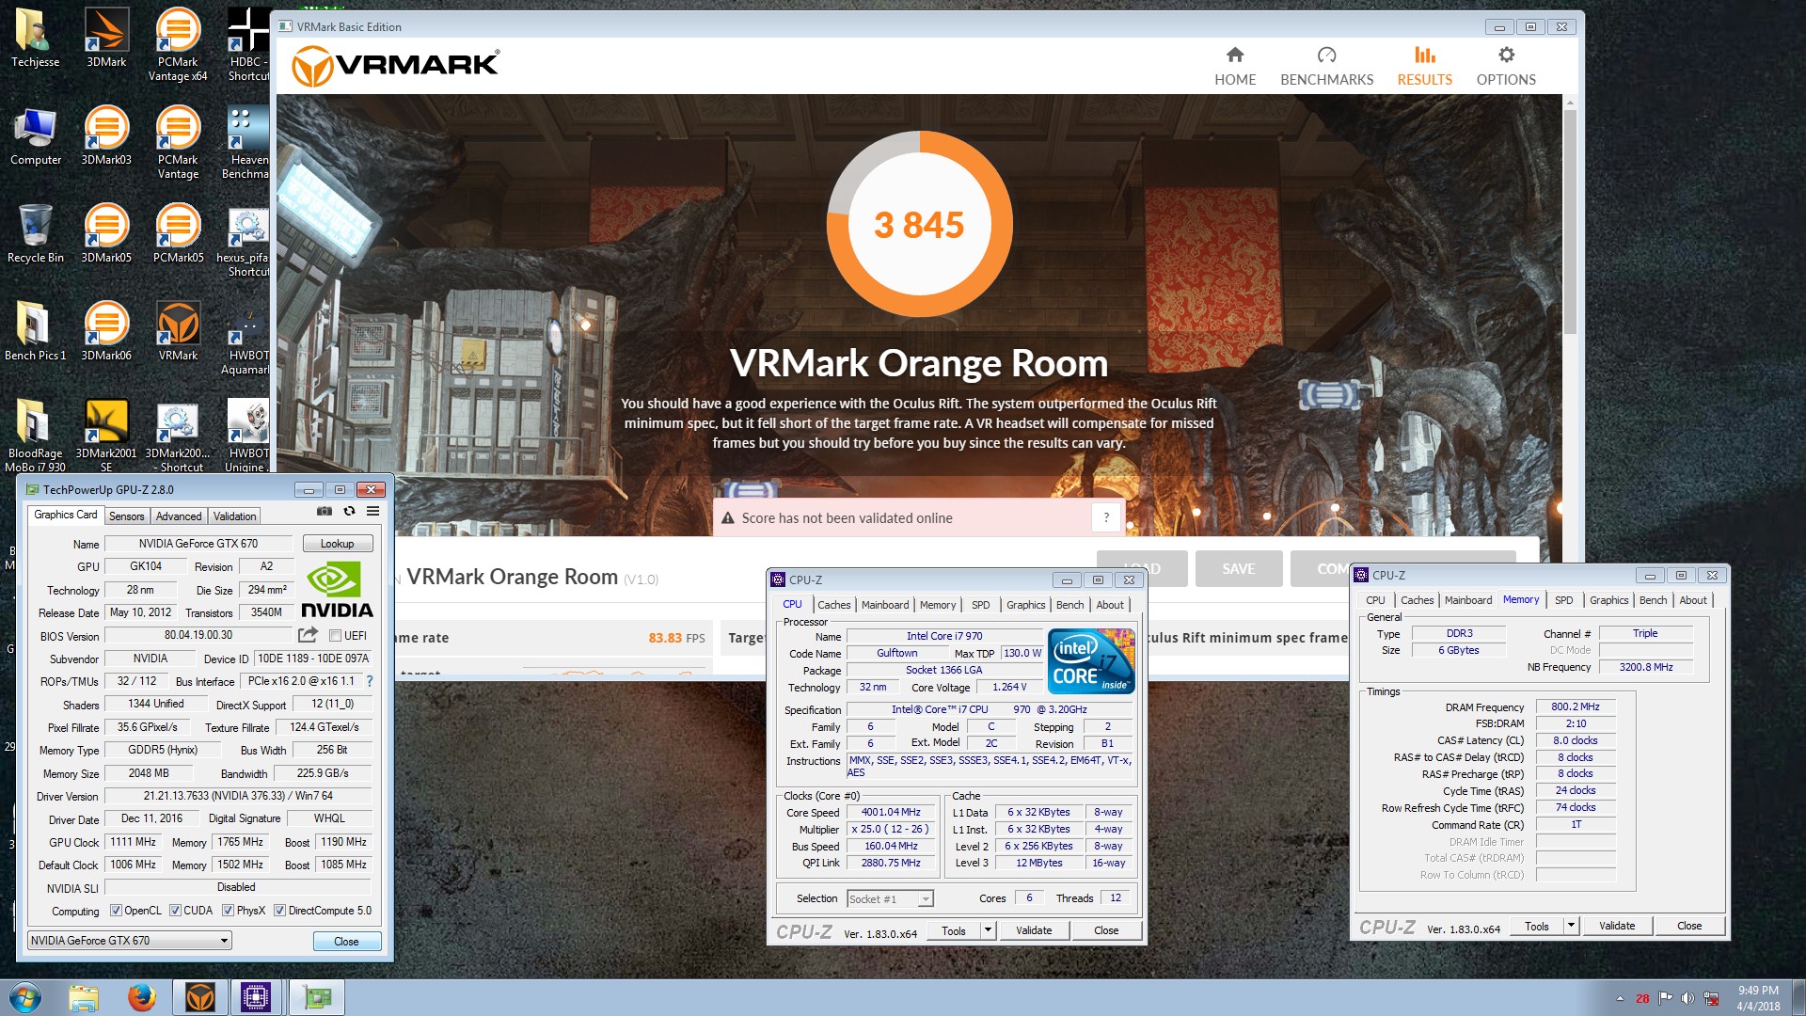This screenshot has height=1016, width=1806.
Task: Open PCMark Vantage x64 desktop icon
Action: pos(178,44)
